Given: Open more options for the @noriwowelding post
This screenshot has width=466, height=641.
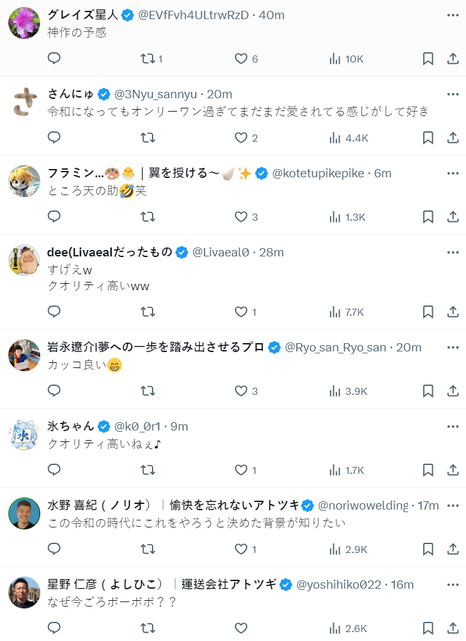Looking at the screenshot, I should pos(453,505).
